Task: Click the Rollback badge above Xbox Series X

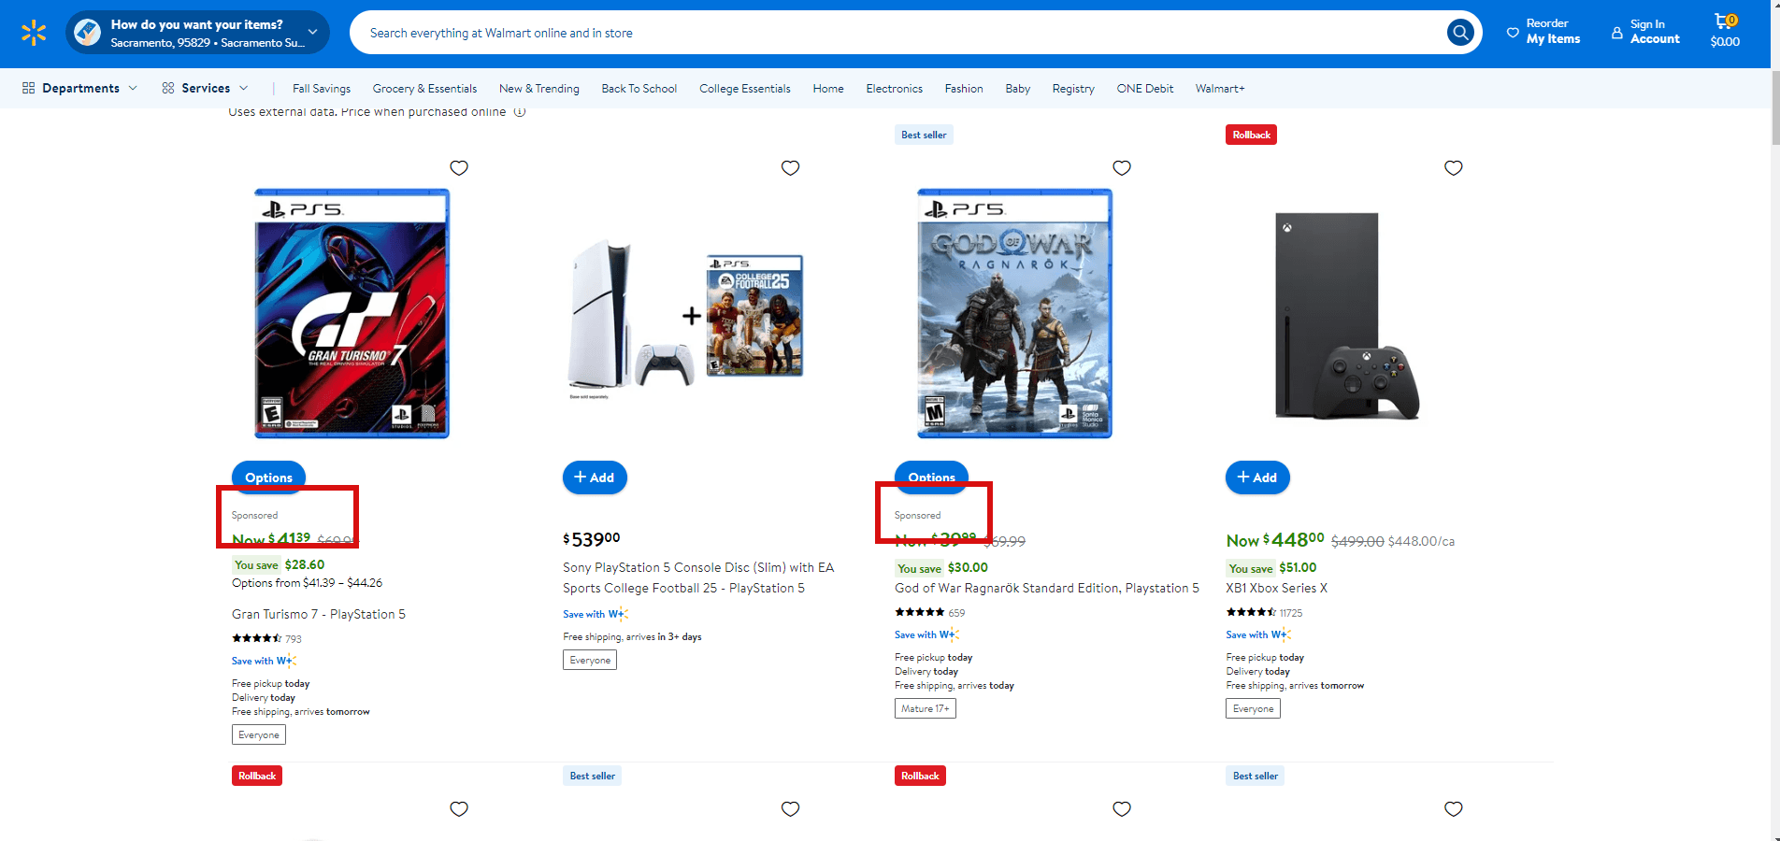Action: click(x=1252, y=135)
